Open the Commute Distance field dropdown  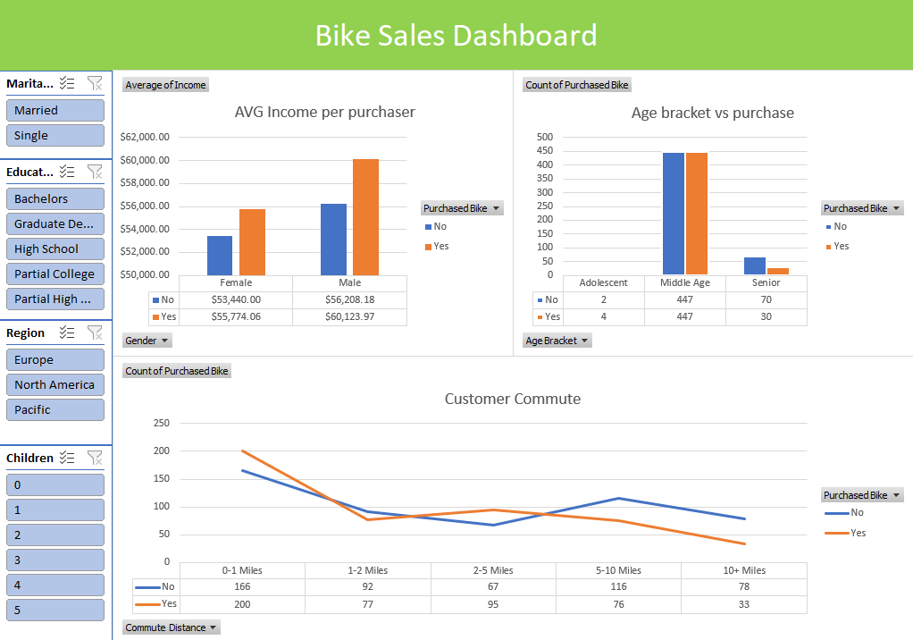click(x=170, y=627)
